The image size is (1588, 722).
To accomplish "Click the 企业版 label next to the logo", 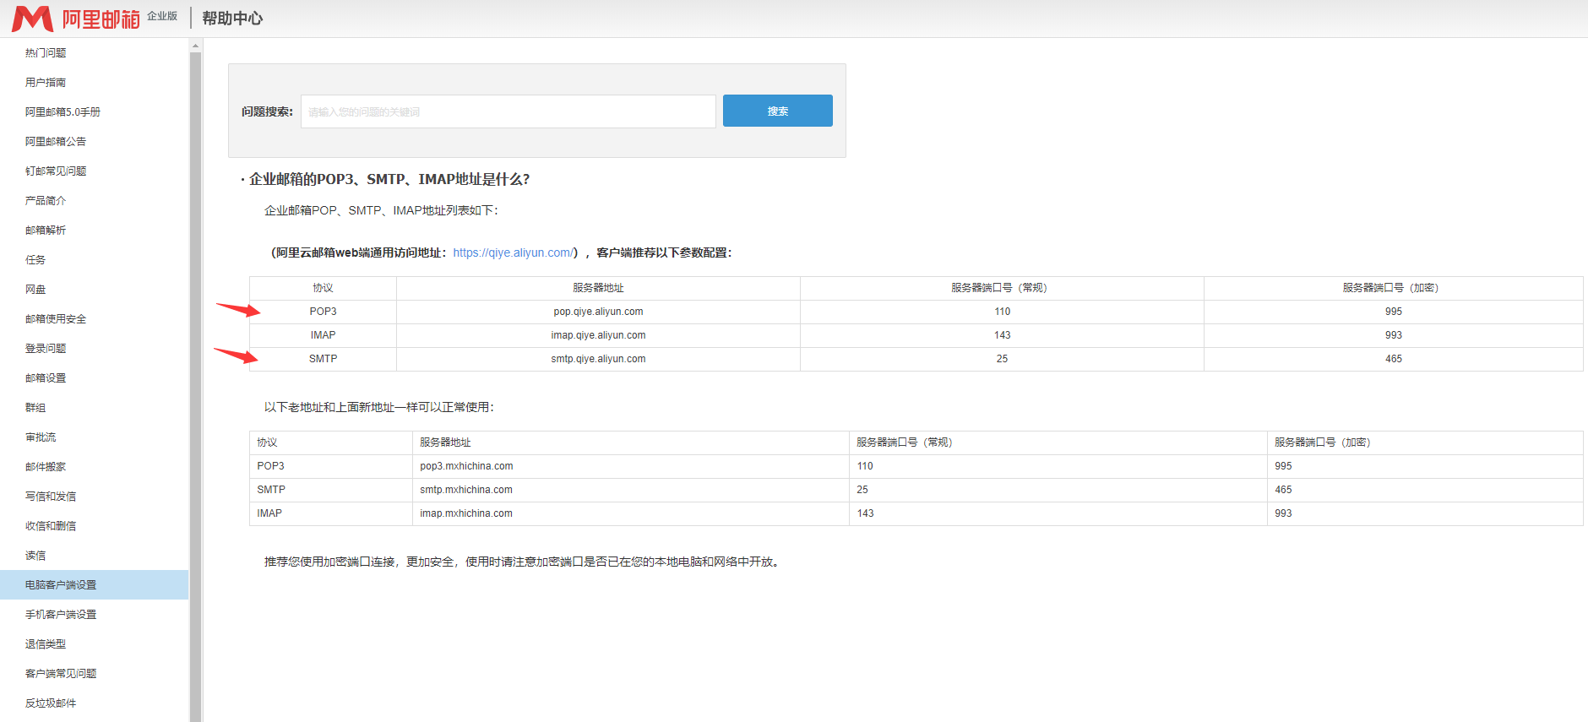I will pos(162,16).
